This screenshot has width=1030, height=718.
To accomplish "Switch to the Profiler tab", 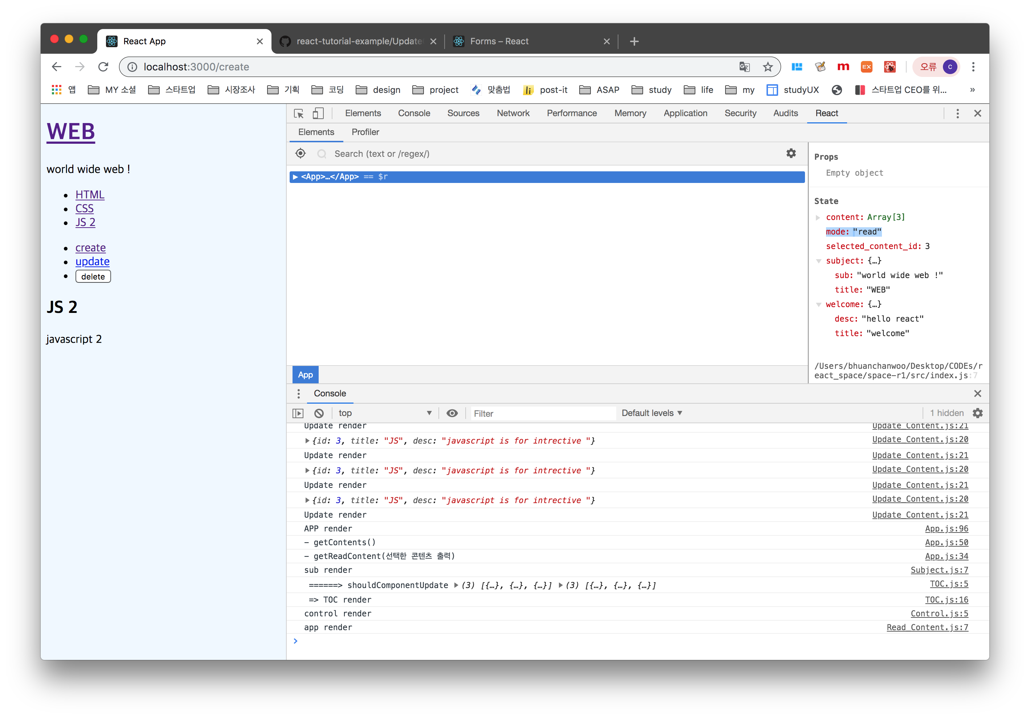I will 365,132.
